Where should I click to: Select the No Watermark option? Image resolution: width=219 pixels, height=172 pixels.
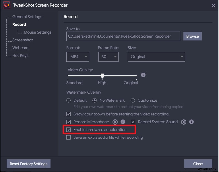(94, 101)
